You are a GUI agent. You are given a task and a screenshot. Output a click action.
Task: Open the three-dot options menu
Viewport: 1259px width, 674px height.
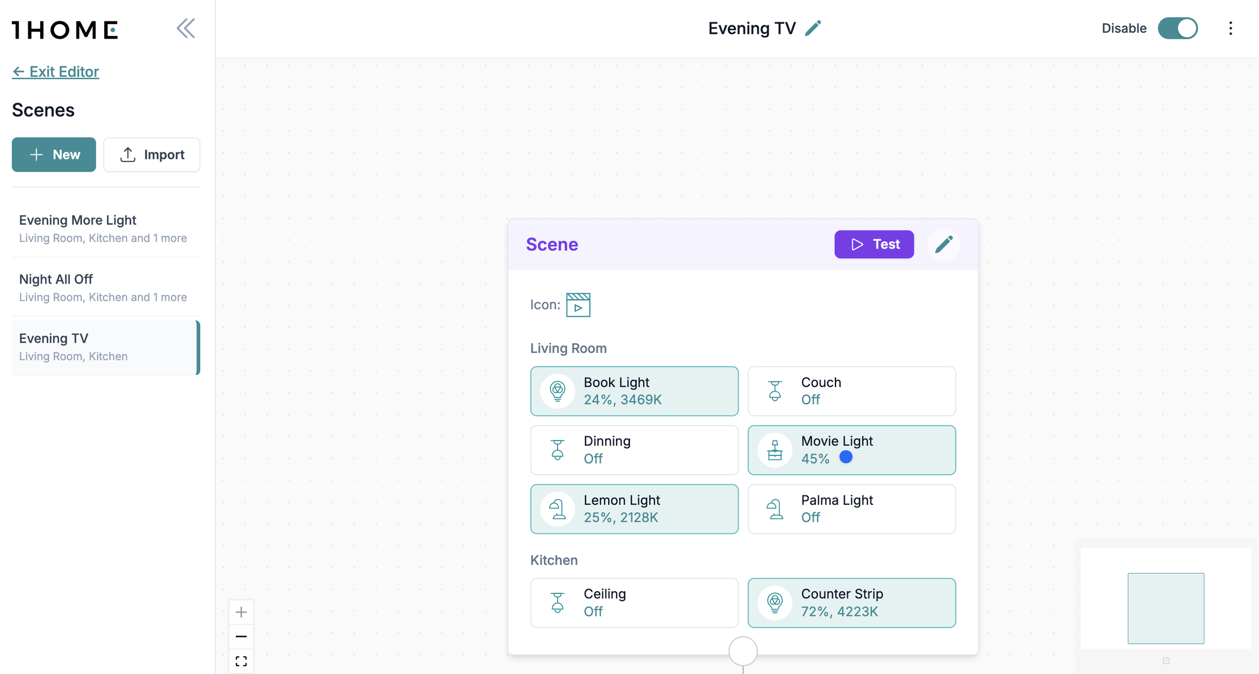pos(1230,28)
